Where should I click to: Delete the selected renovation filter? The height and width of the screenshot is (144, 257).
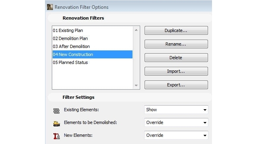coord(176,58)
